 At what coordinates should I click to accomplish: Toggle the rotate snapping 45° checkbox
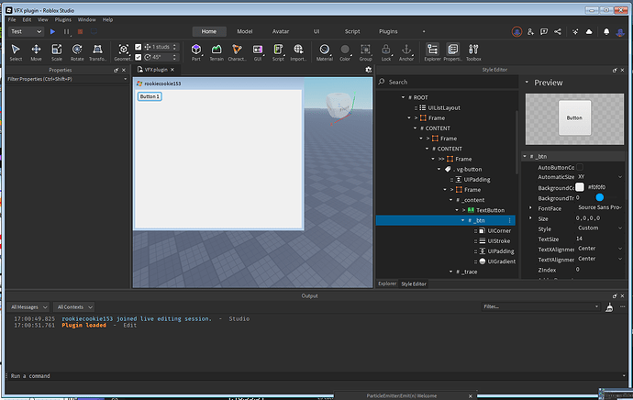point(138,57)
